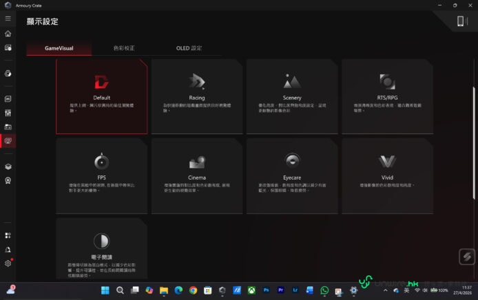This screenshot has height=300, width=478.
Task: Open Task View on the taskbar
Action: coord(134,290)
